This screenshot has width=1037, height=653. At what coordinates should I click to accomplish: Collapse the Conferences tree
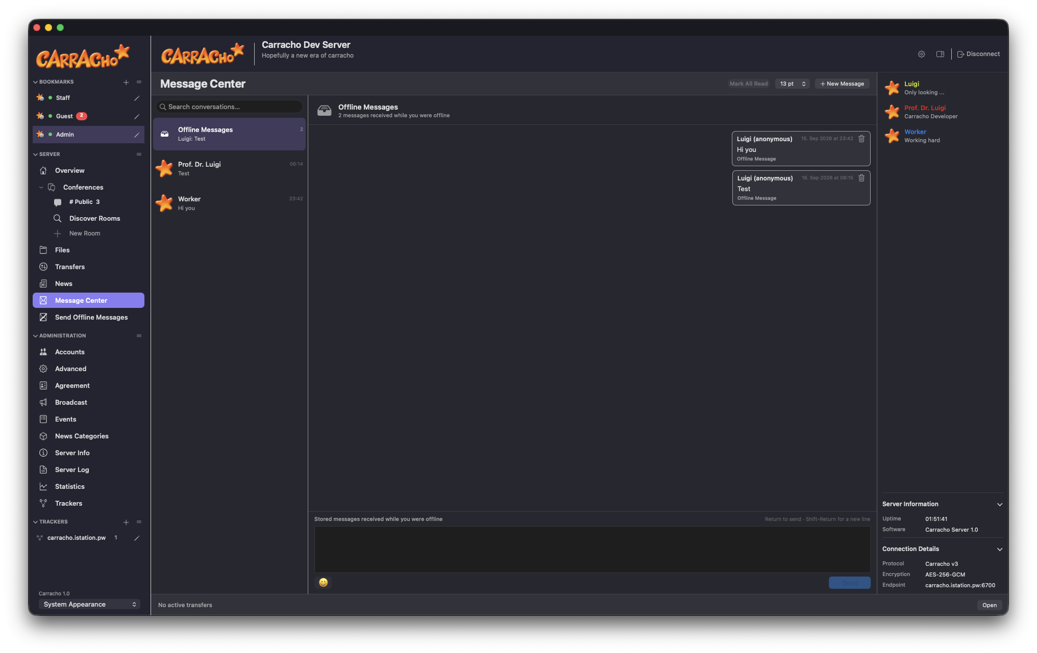(41, 188)
